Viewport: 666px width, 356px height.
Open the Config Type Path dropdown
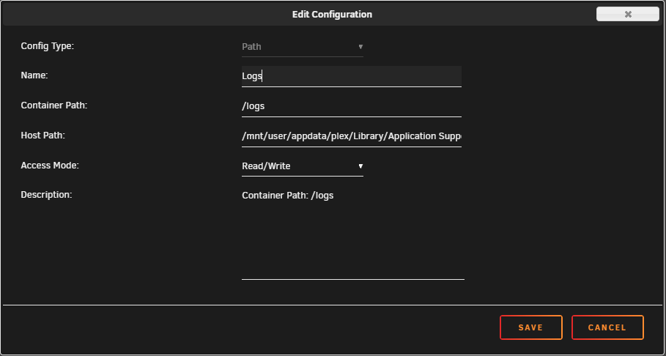[303, 47]
